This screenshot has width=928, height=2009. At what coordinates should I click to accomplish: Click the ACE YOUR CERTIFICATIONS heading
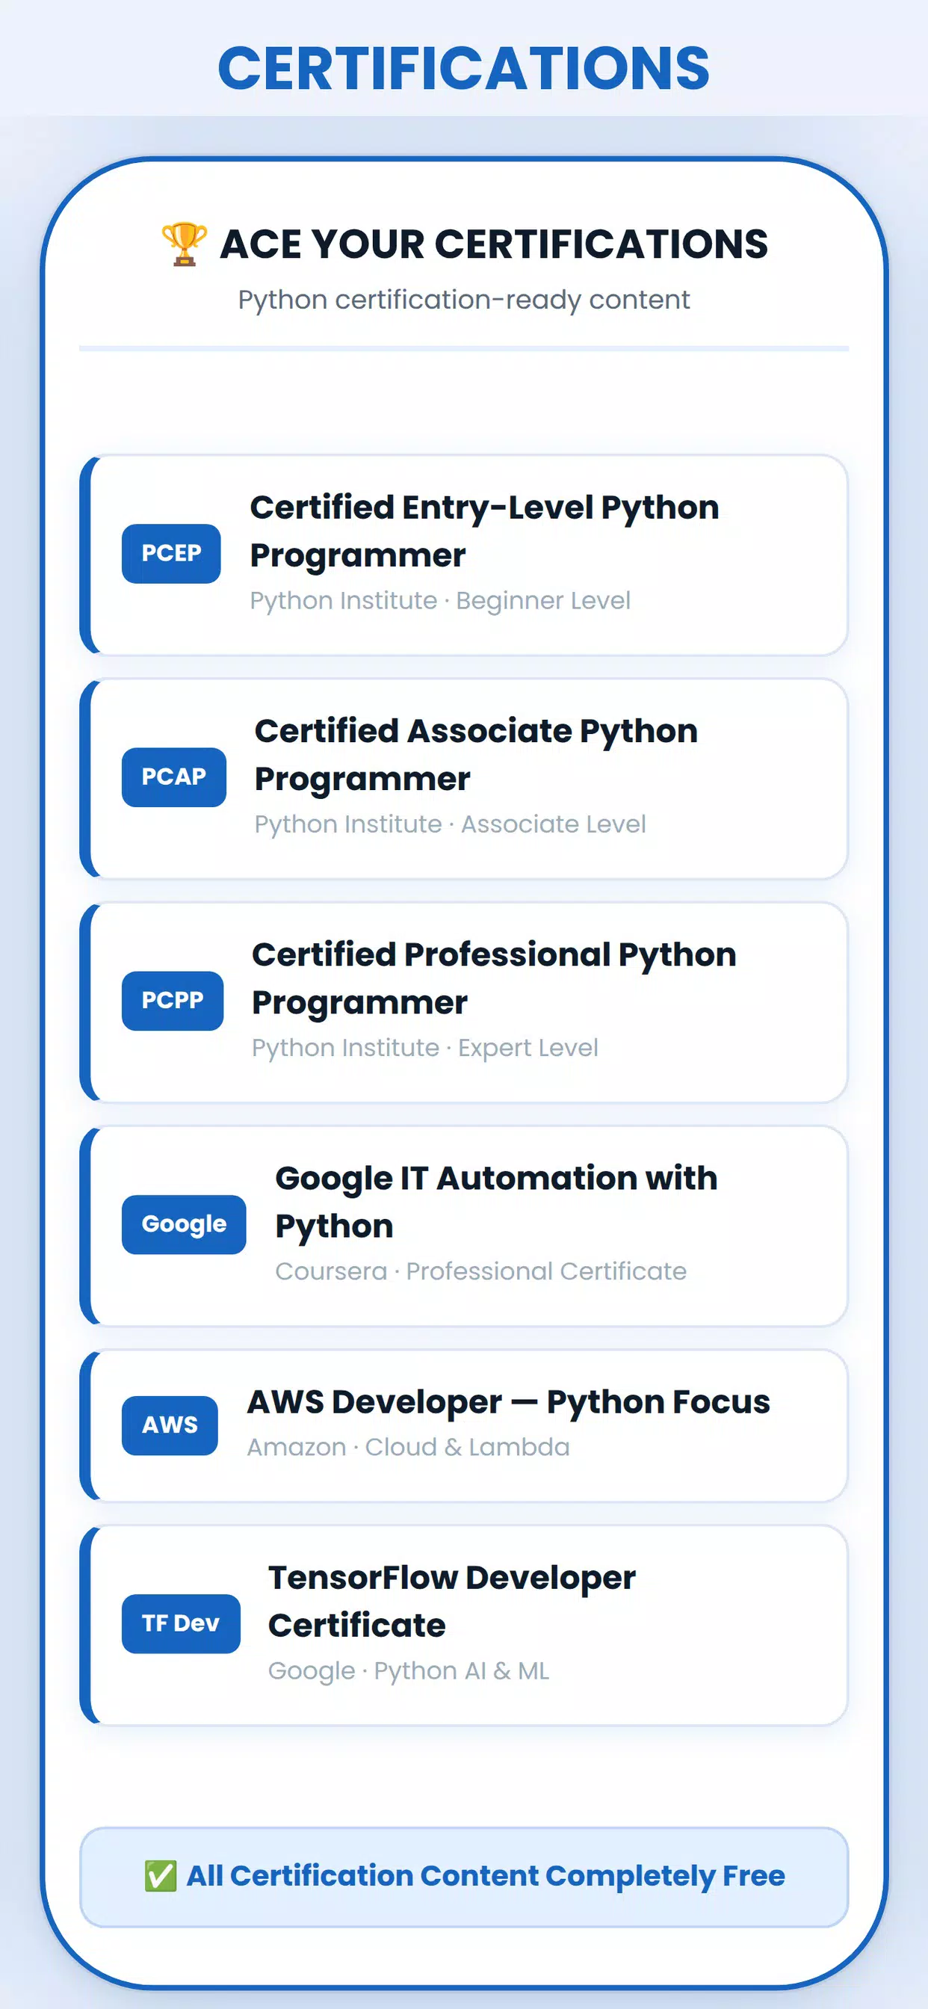[494, 244]
